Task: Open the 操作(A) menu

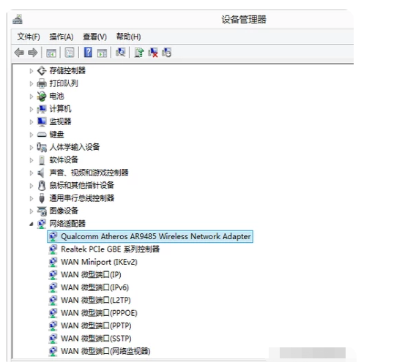Action: (x=62, y=37)
